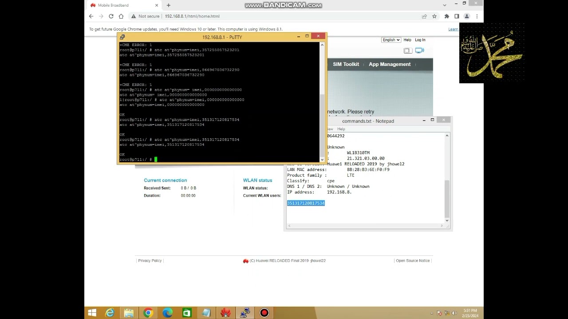Click Log In on router page
Screen dimensions: 568x319
click(x=420, y=40)
